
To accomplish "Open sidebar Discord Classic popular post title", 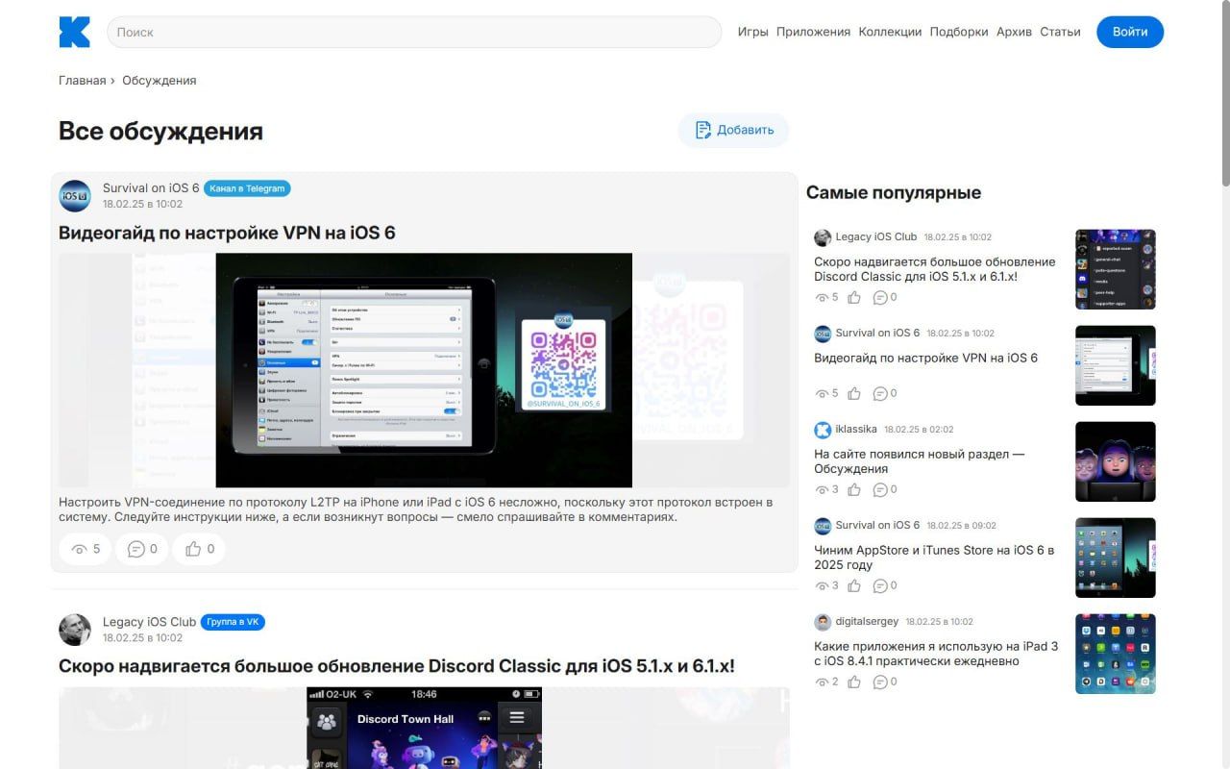I will pyautogui.click(x=935, y=269).
